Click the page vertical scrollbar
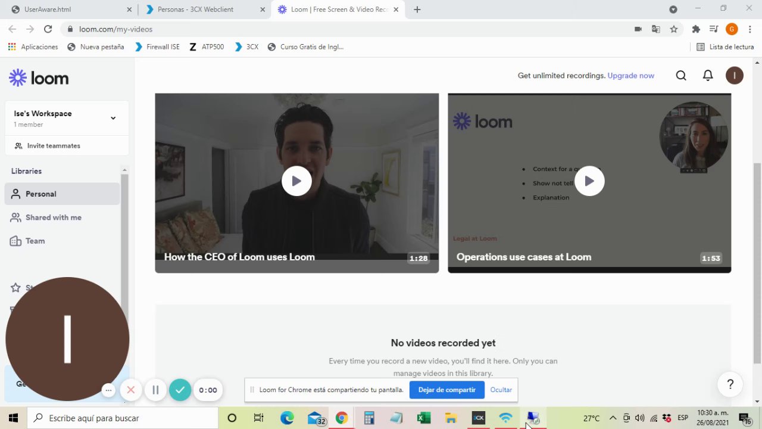762x429 pixels. (x=757, y=262)
